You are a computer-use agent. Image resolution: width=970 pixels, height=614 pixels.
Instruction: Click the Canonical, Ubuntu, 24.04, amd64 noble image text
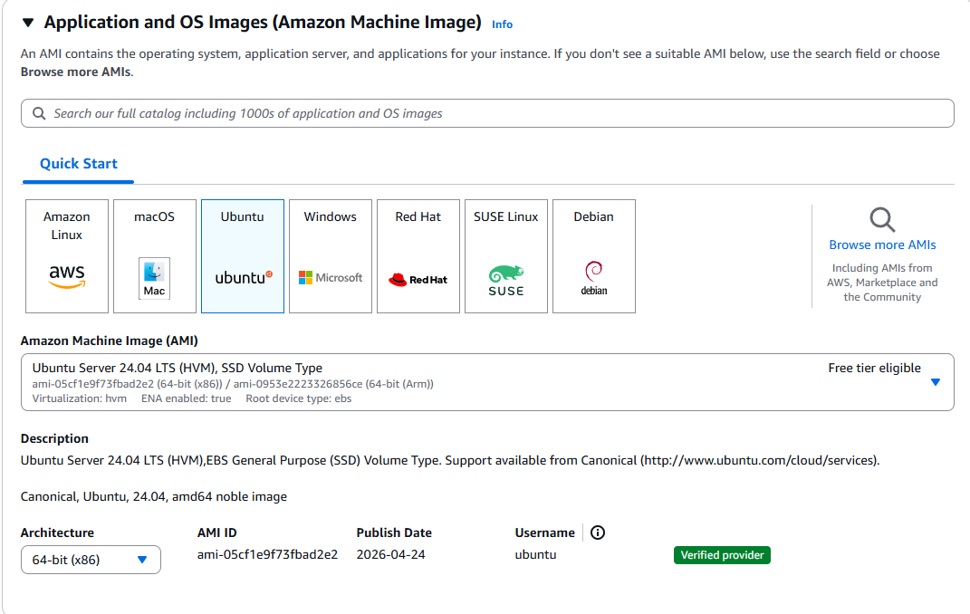pyautogui.click(x=153, y=496)
